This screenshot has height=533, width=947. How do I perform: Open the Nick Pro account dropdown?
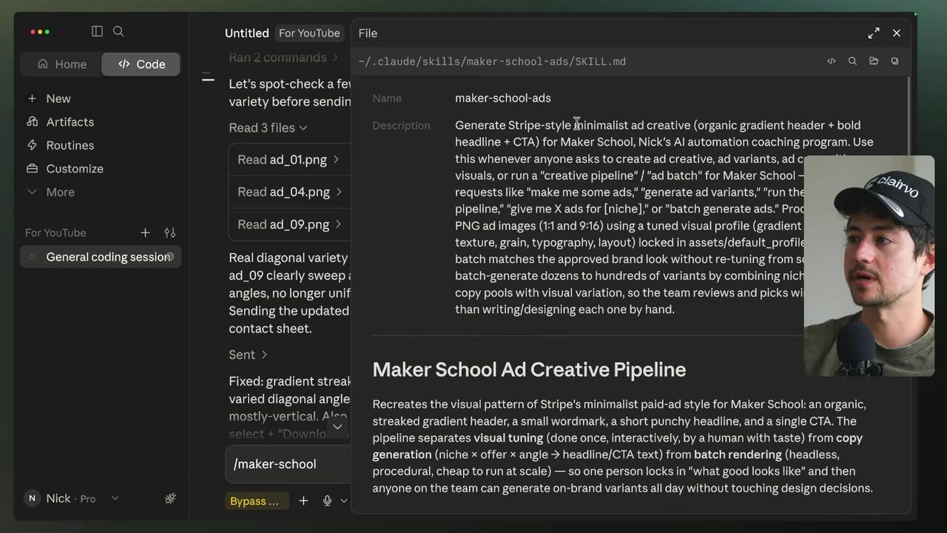(x=71, y=498)
